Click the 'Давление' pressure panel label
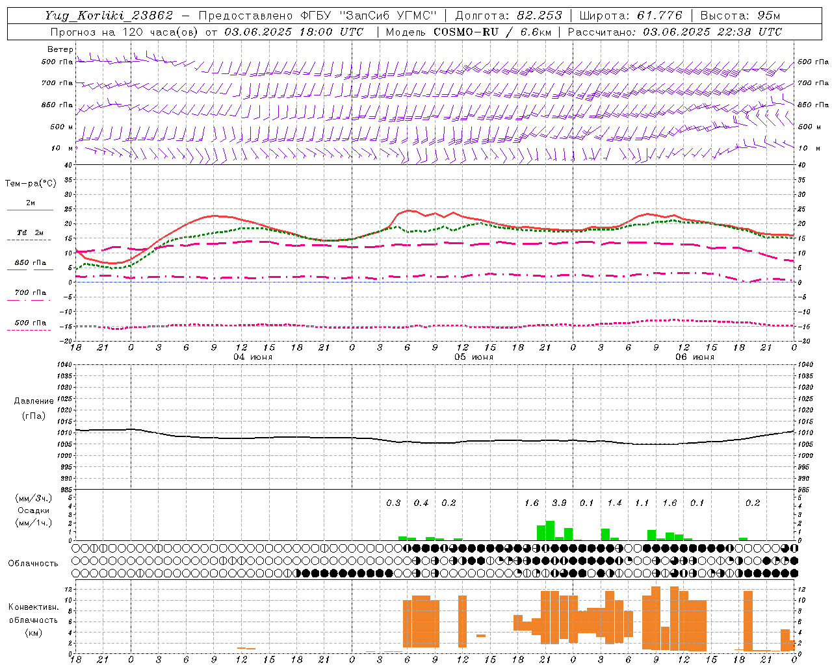 coord(34,401)
